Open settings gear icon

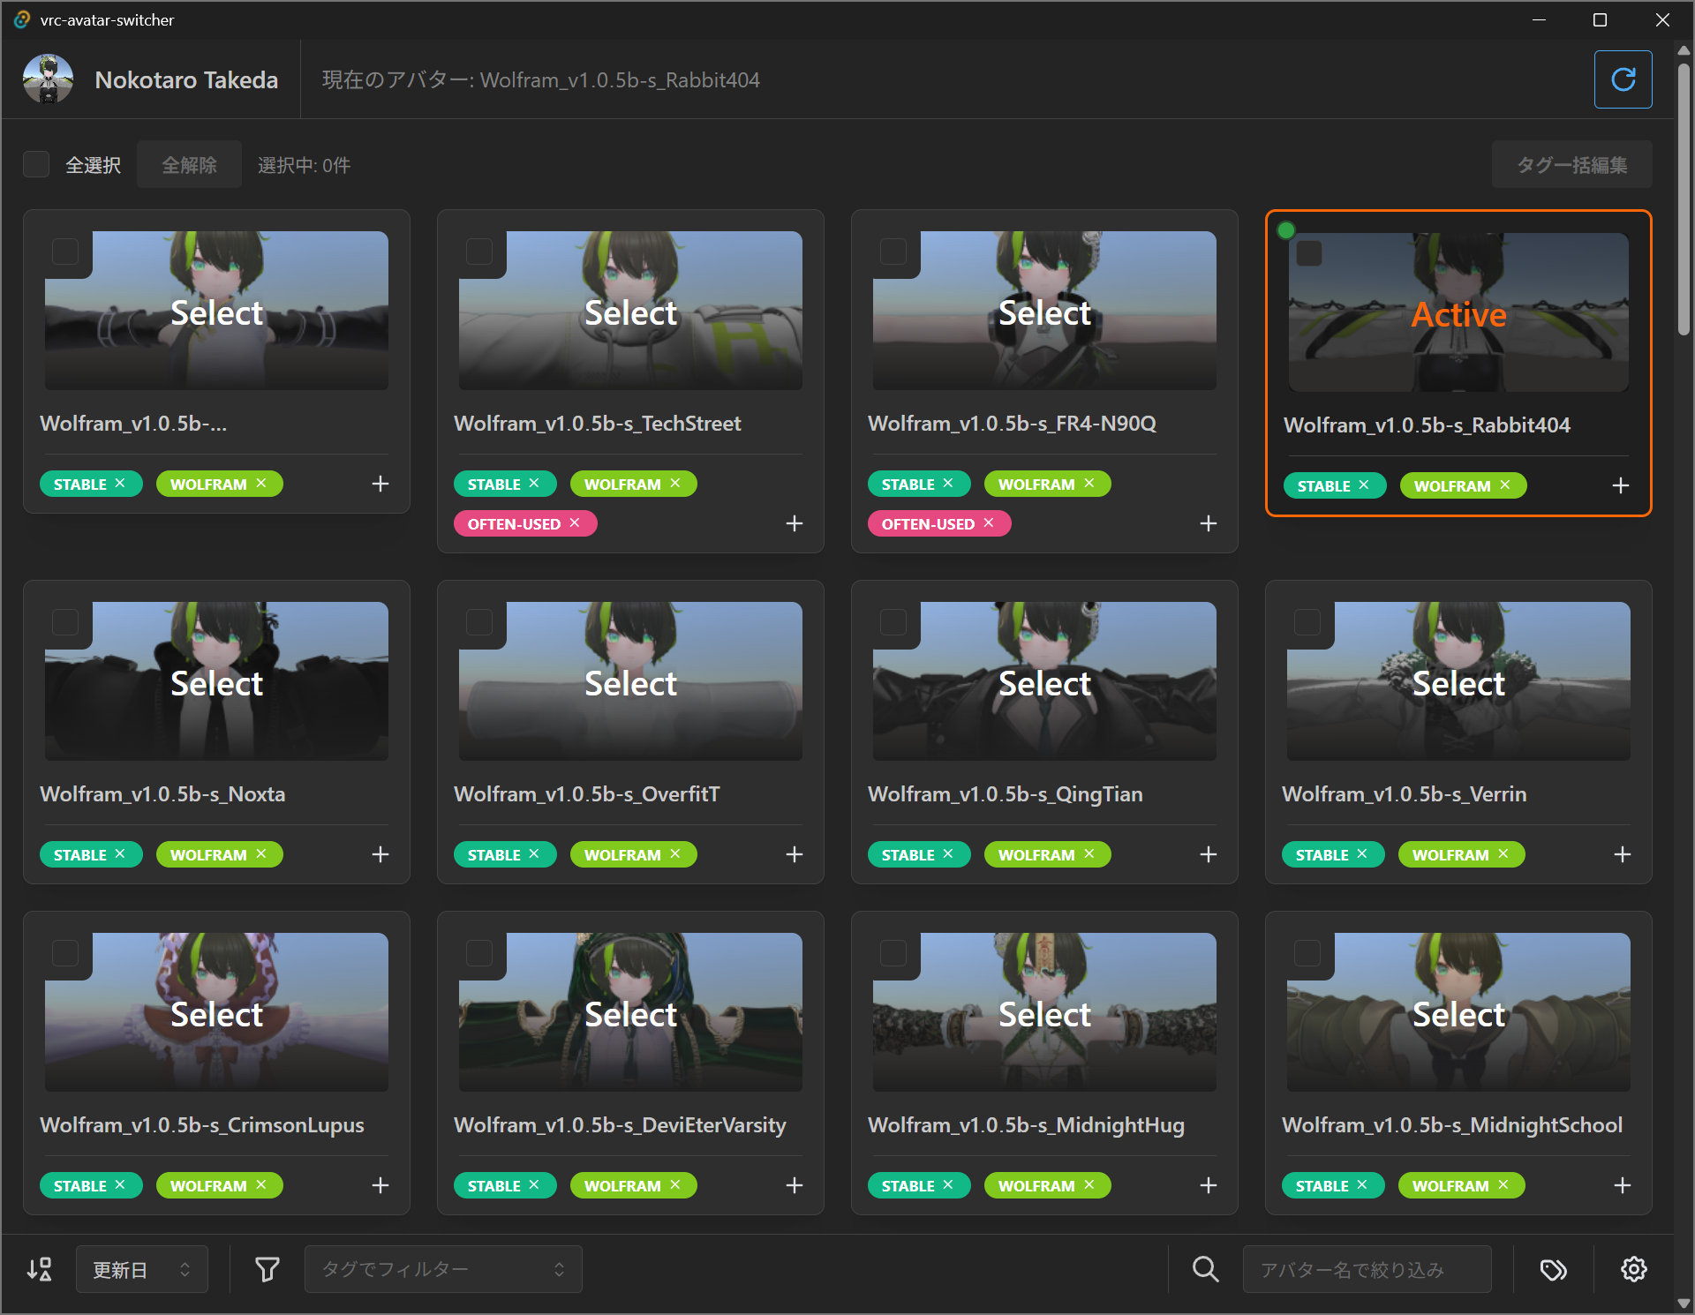coord(1633,1269)
